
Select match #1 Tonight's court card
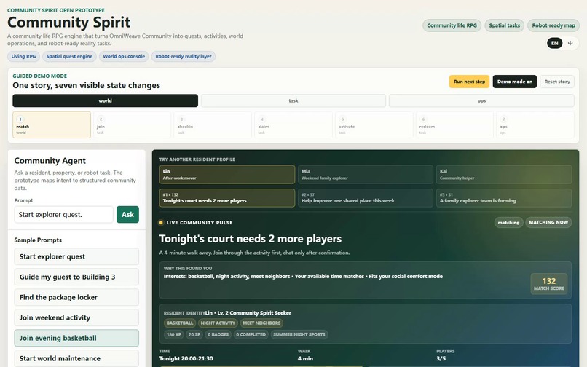(227, 198)
